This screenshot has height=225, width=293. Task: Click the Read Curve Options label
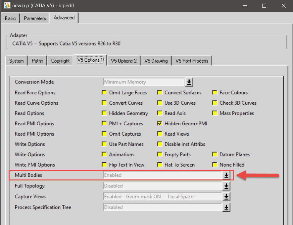[x=36, y=103]
